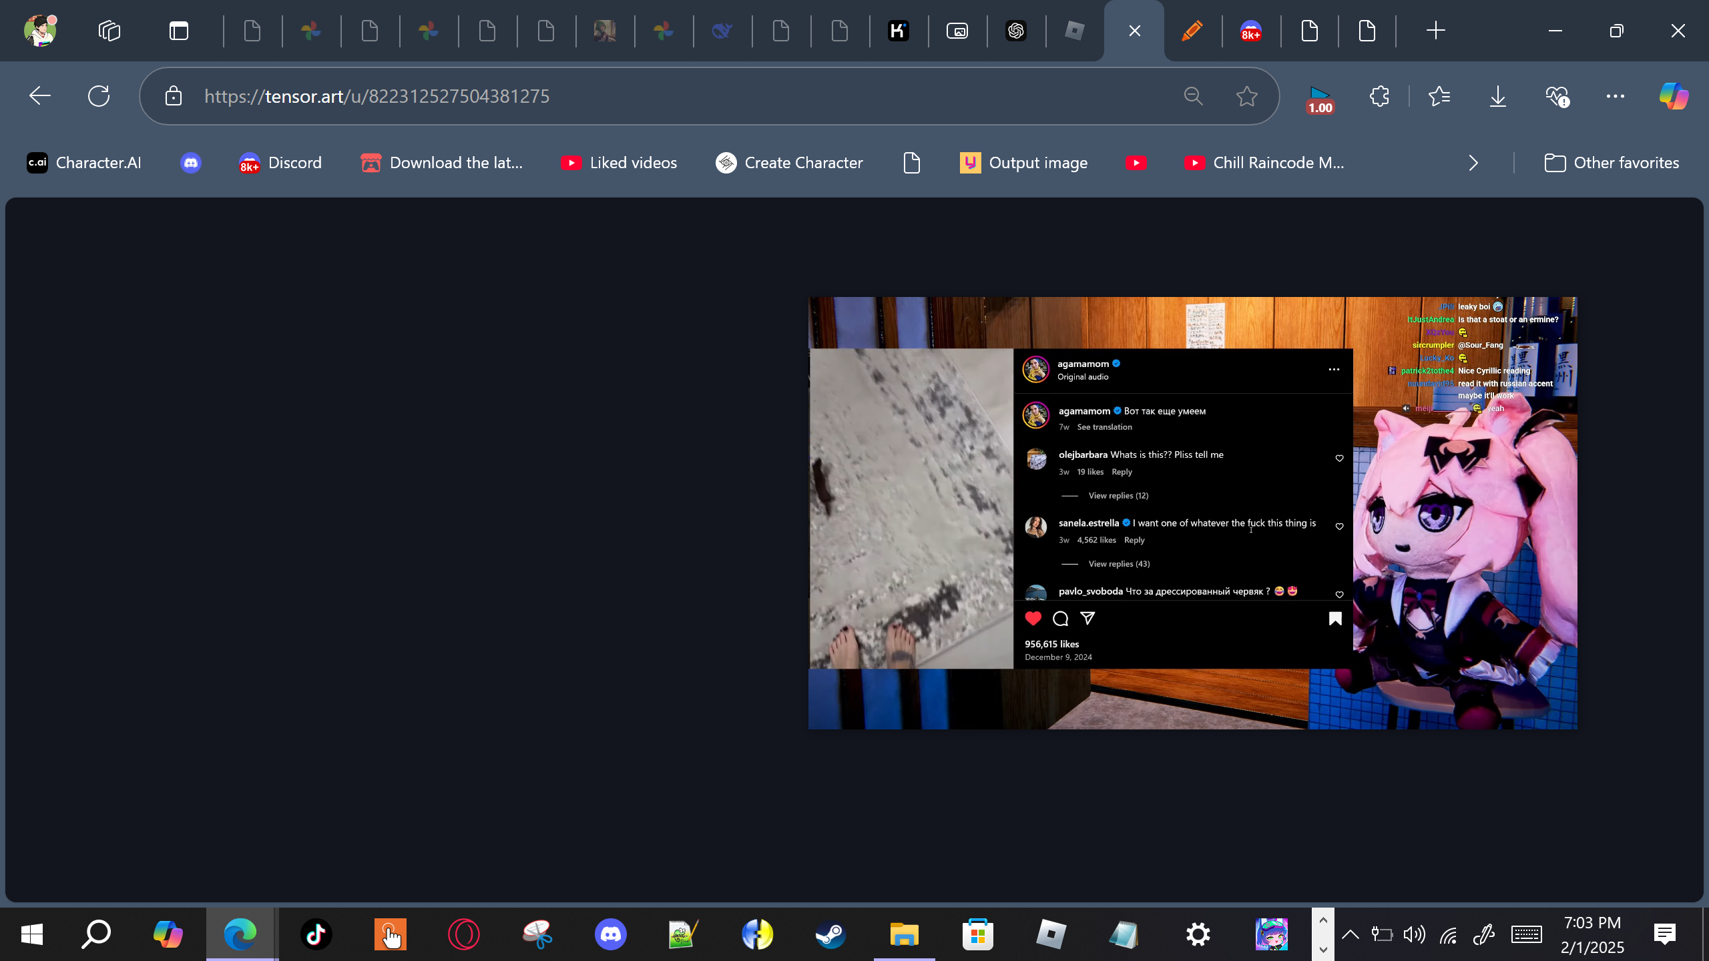1709x961 pixels.
Task: Open the browser extensions puzzle icon
Action: 1379,96
